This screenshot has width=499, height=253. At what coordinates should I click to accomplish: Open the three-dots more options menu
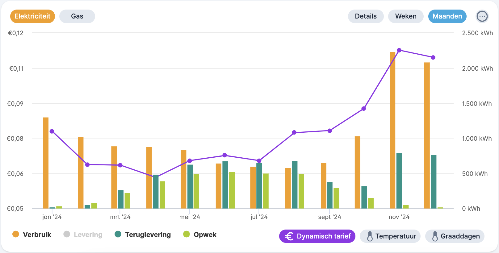coord(482,16)
